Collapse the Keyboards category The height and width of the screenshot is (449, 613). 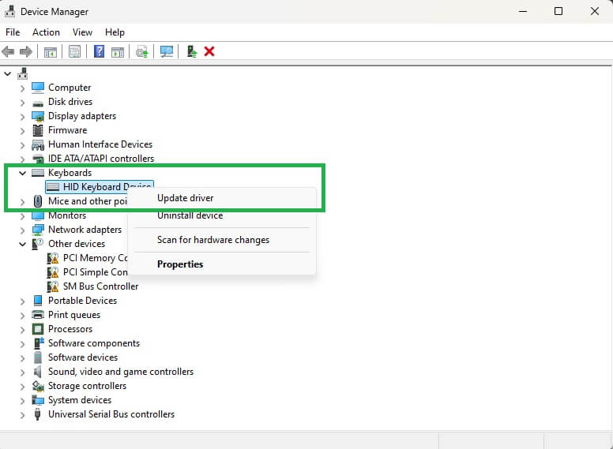click(x=22, y=173)
